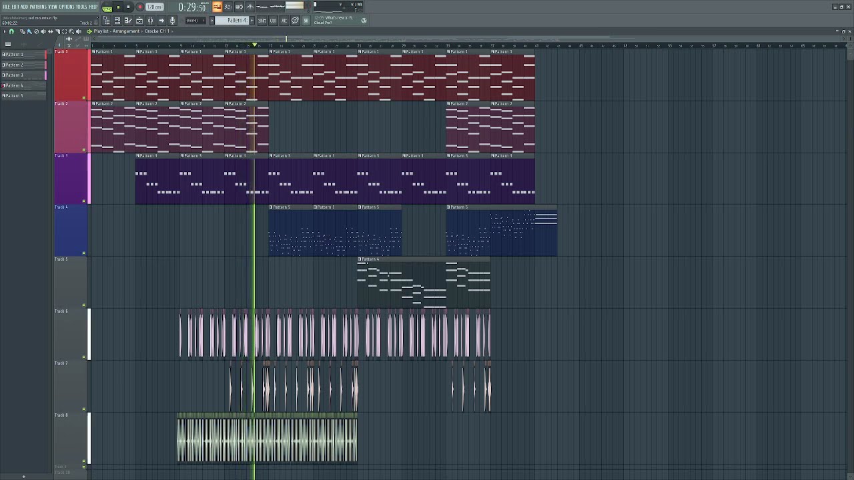This screenshot has width=854, height=480.
Task: Open the TOOLS menu
Action: 81,7
